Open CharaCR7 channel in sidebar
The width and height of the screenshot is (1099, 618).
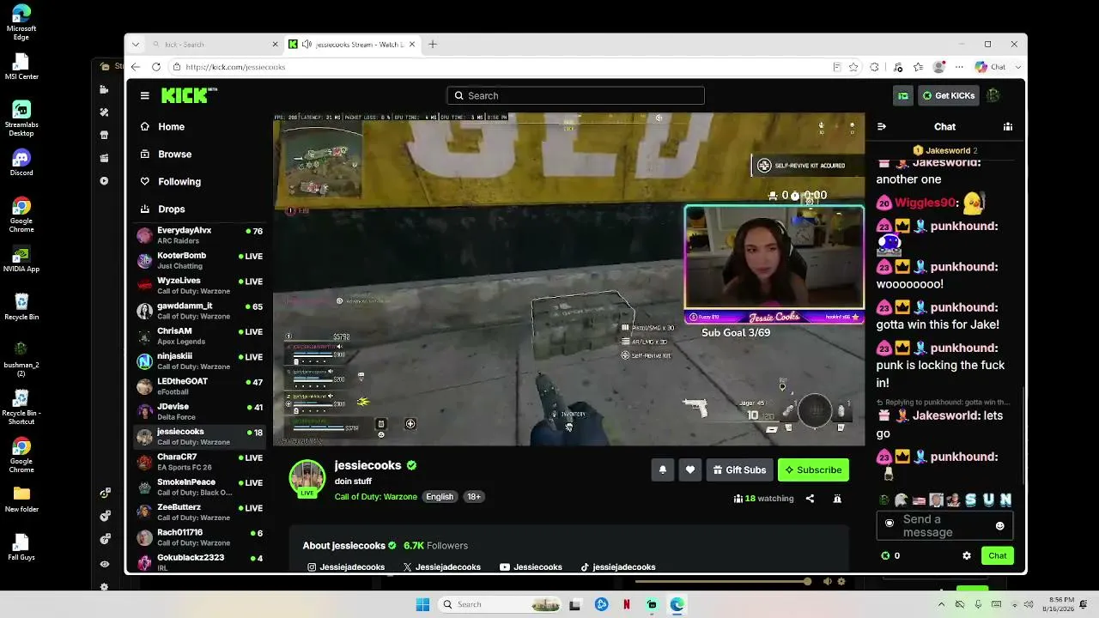(x=199, y=462)
